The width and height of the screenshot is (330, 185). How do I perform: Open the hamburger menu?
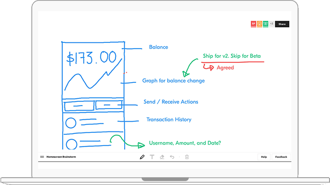[x=42, y=157]
